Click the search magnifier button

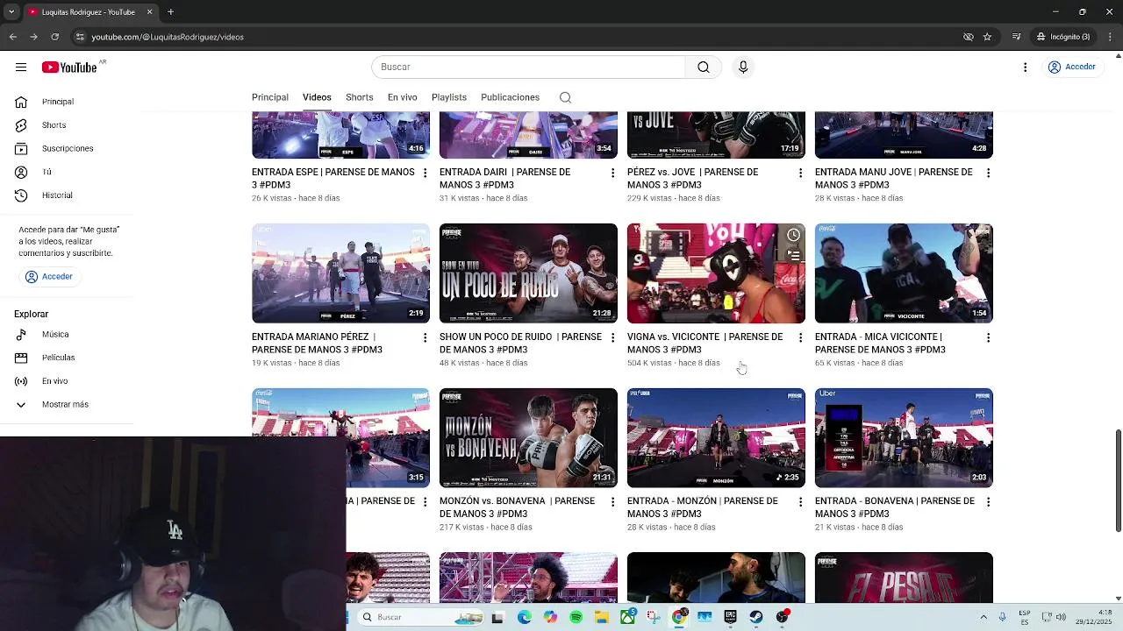click(703, 67)
